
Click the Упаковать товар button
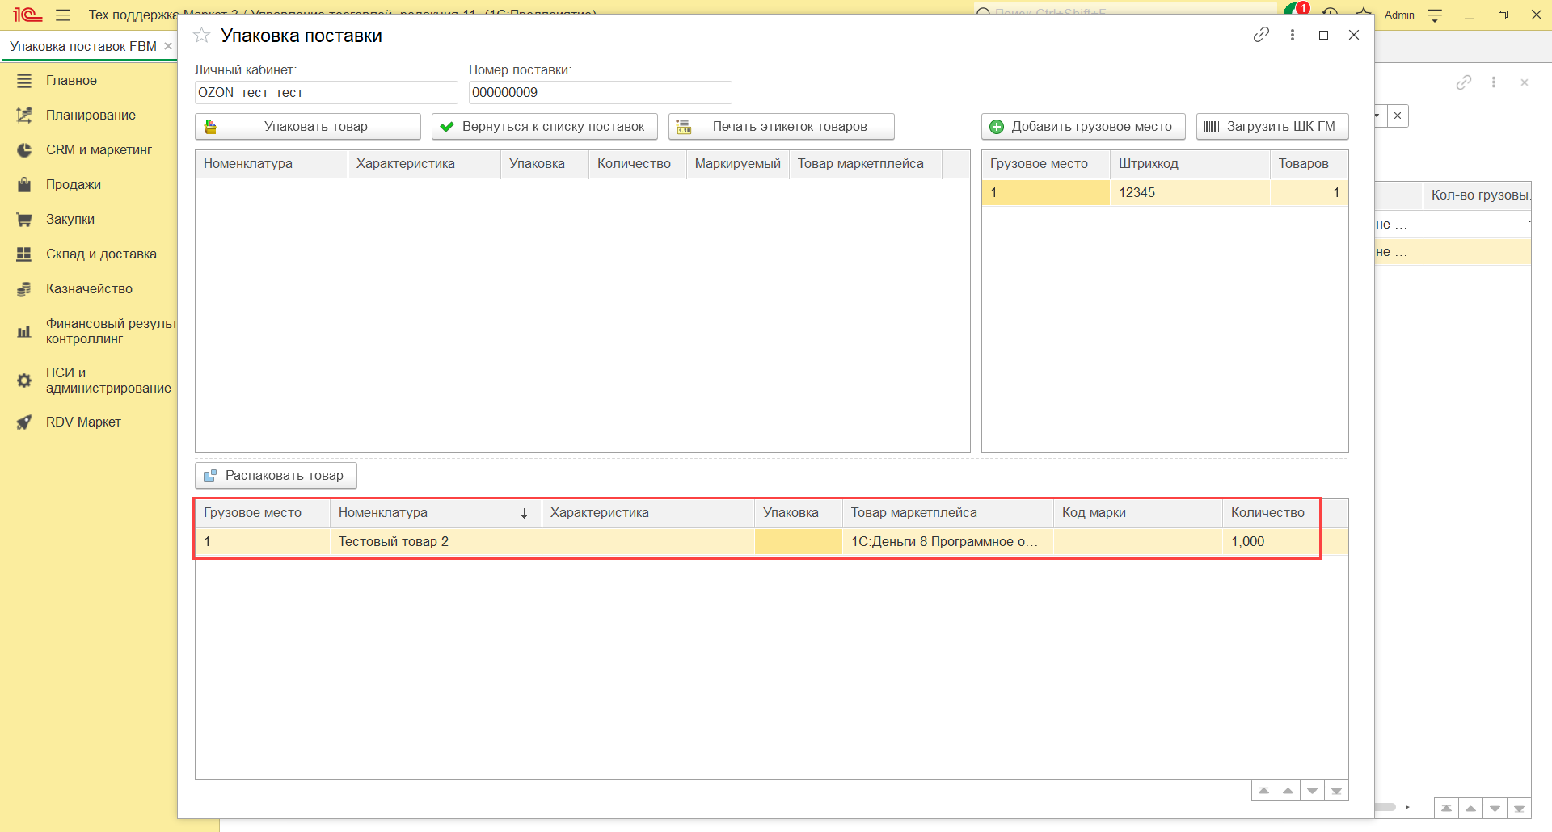pos(308,127)
